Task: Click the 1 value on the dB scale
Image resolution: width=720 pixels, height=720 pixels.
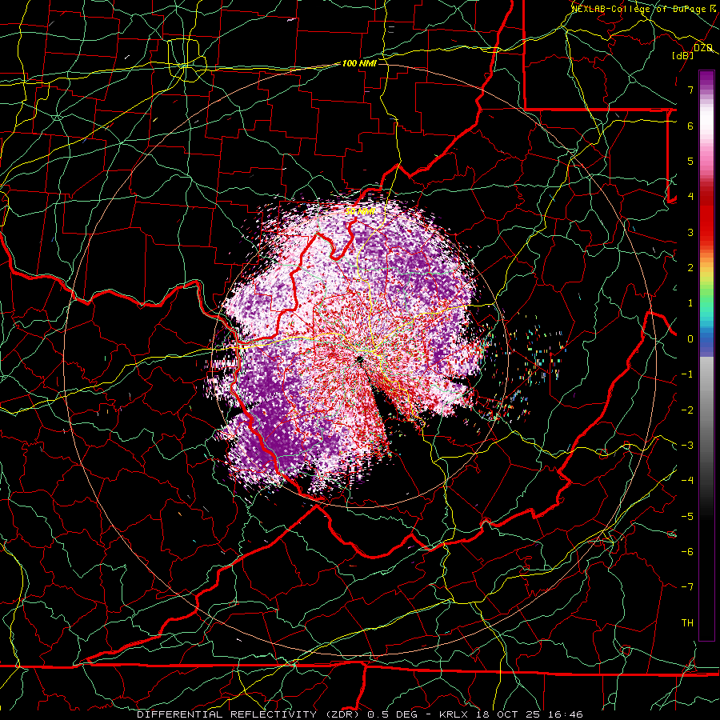Action: pyautogui.click(x=690, y=303)
